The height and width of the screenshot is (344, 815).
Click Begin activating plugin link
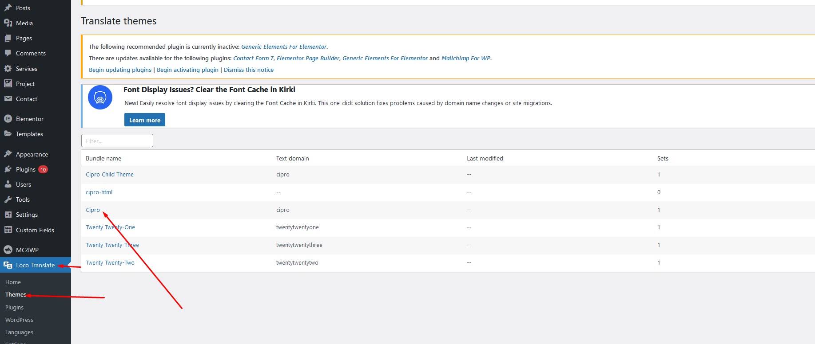click(187, 70)
